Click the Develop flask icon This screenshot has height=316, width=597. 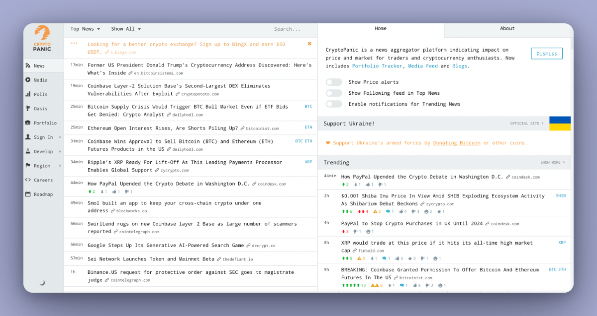point(28,151)
